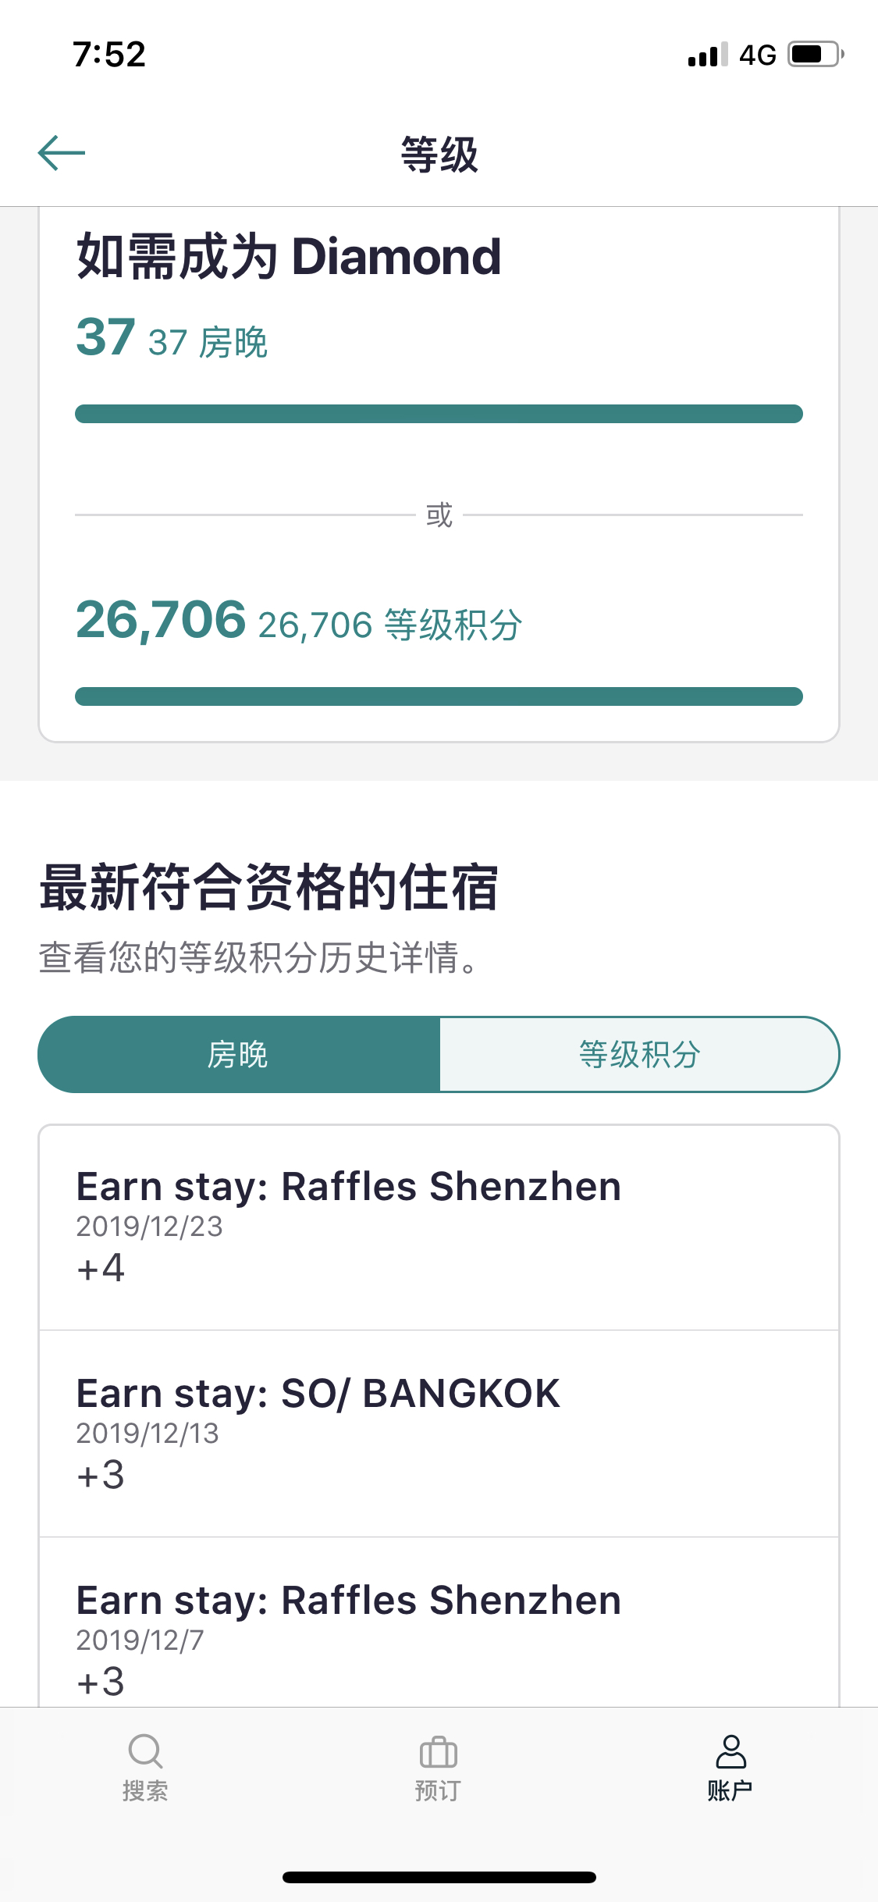Tap the 如需成为 Diamond heading
Screen dimensions: 878x1902
click(x=289, y=256)
